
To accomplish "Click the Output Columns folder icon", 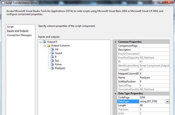I will click(x=48, y=46).
